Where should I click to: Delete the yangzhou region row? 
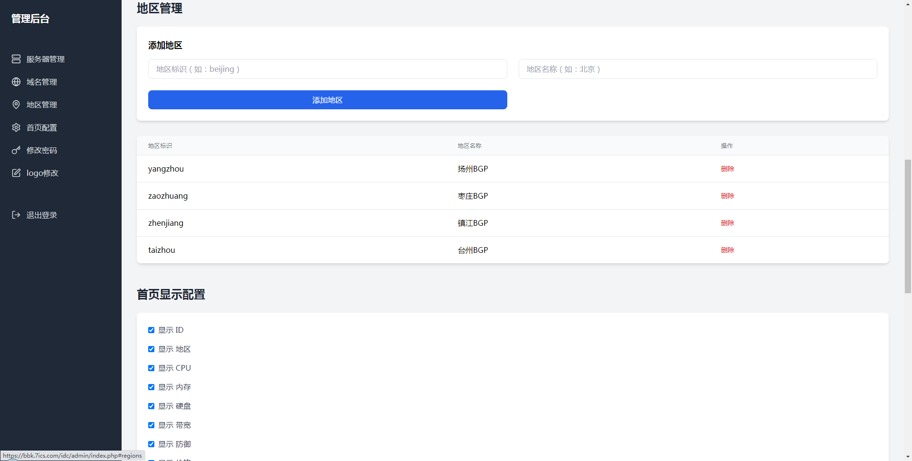point(727,169)
